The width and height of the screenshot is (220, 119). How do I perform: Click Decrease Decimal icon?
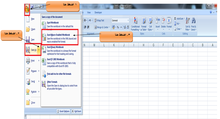[128, 27]
